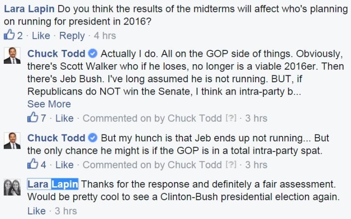Open Chuck Todd's name in second reply
This screenshot has height=219, width=351.
(x=56, y=138)
